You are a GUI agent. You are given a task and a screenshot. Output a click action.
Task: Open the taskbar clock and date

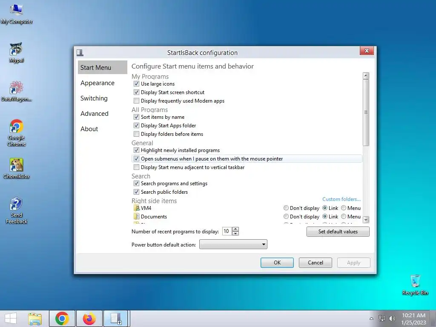[x=414, y=318]
